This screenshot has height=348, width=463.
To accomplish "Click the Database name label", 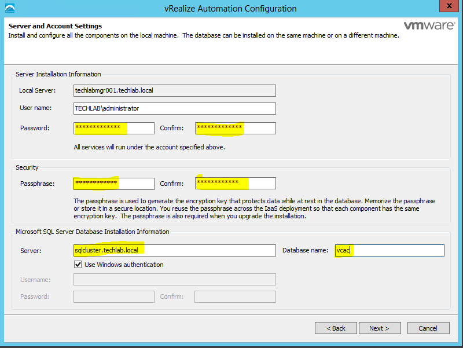I will [306, 250].
